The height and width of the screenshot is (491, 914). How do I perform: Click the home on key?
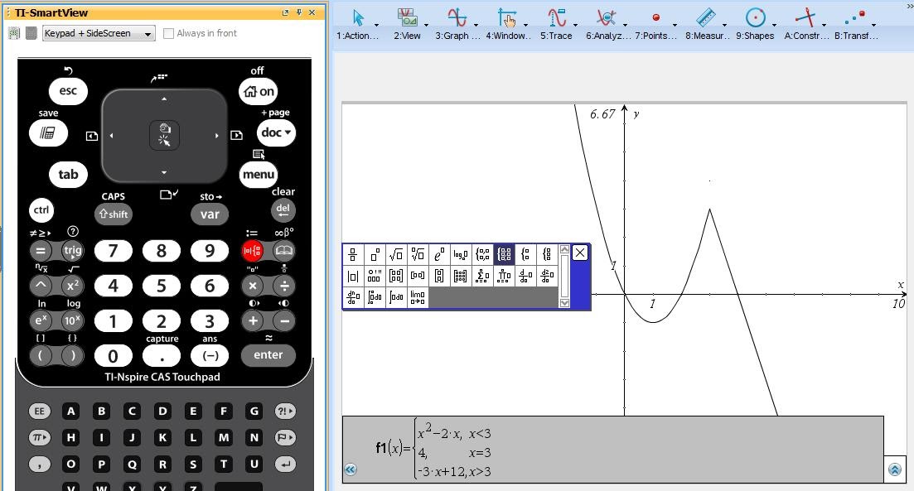click(259, 91)
